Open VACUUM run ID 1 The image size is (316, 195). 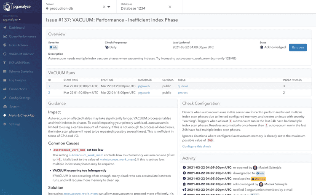(x=49, y=86)
